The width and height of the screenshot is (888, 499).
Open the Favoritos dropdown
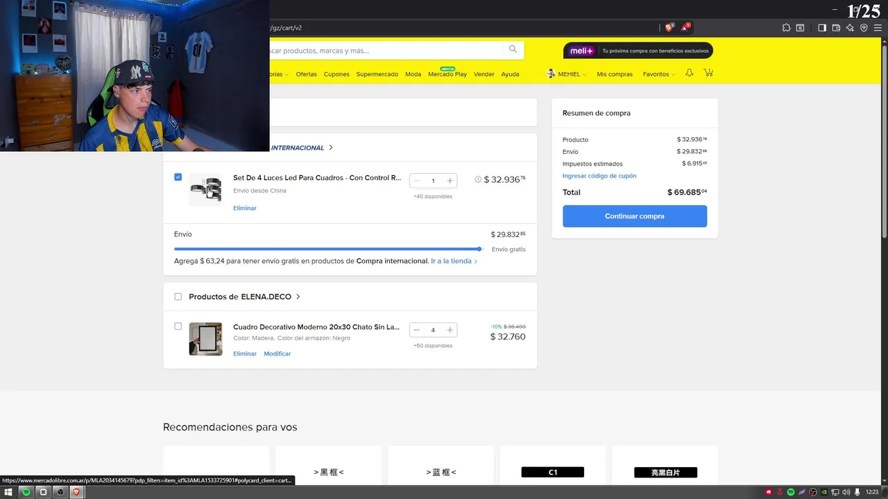[658, 74]
